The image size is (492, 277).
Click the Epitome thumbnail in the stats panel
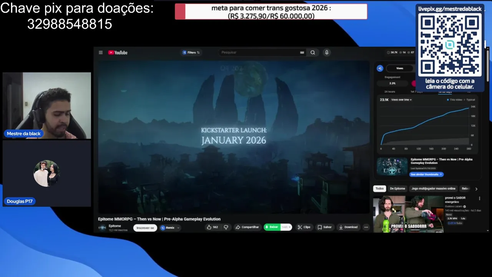pos(392,167)
